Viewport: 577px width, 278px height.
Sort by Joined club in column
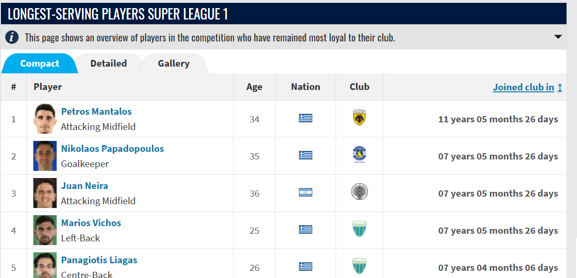coord(523,87)
